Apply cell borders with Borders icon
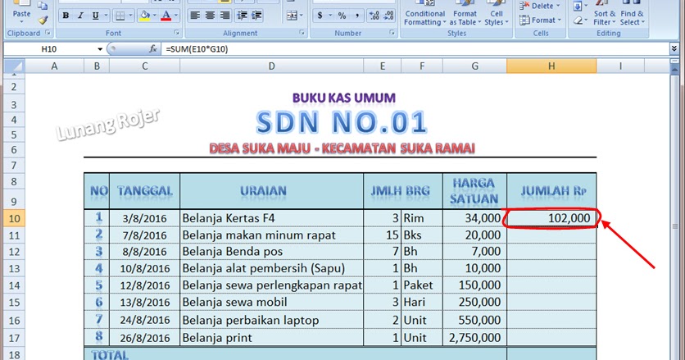Image resolution: width=685 pixels, height=360 pixels. pyautogui.click(x=120, y=16)
